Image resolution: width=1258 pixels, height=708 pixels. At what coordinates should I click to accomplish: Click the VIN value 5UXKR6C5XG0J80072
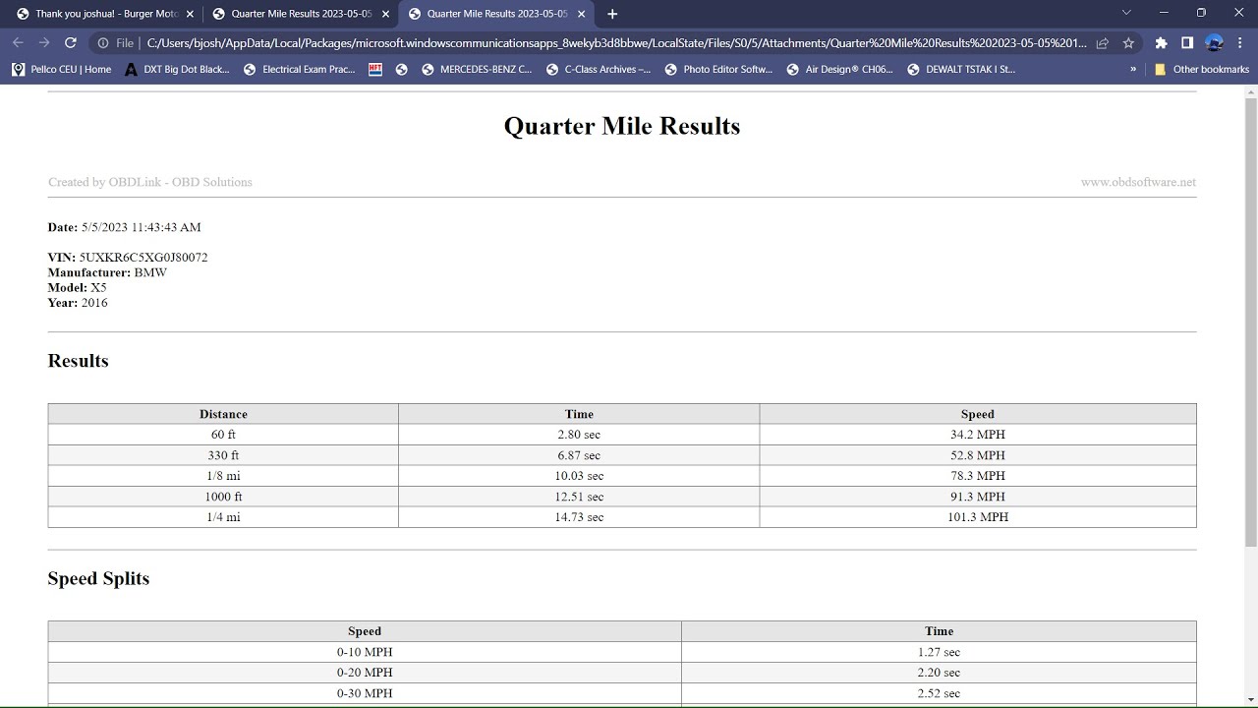click(143, 258)
